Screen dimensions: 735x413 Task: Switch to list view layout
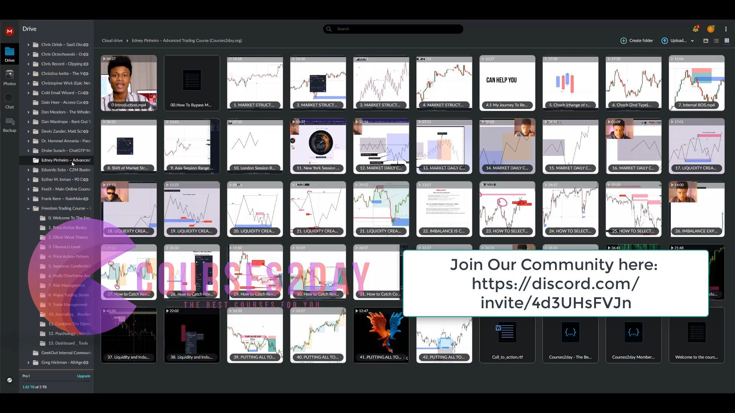point(716,41)
